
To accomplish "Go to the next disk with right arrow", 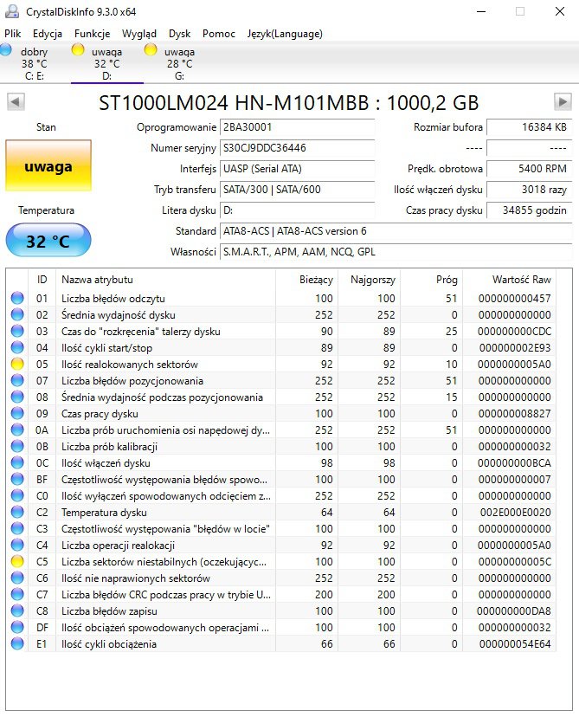I will [x=563, y=101].
